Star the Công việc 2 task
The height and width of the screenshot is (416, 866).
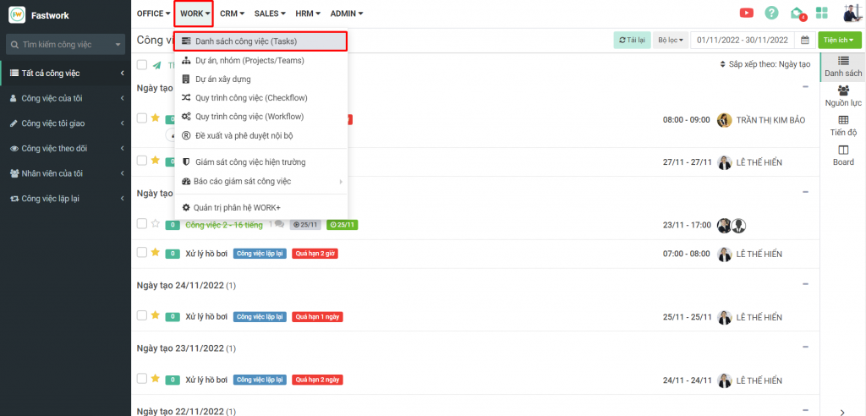point(155,224)
